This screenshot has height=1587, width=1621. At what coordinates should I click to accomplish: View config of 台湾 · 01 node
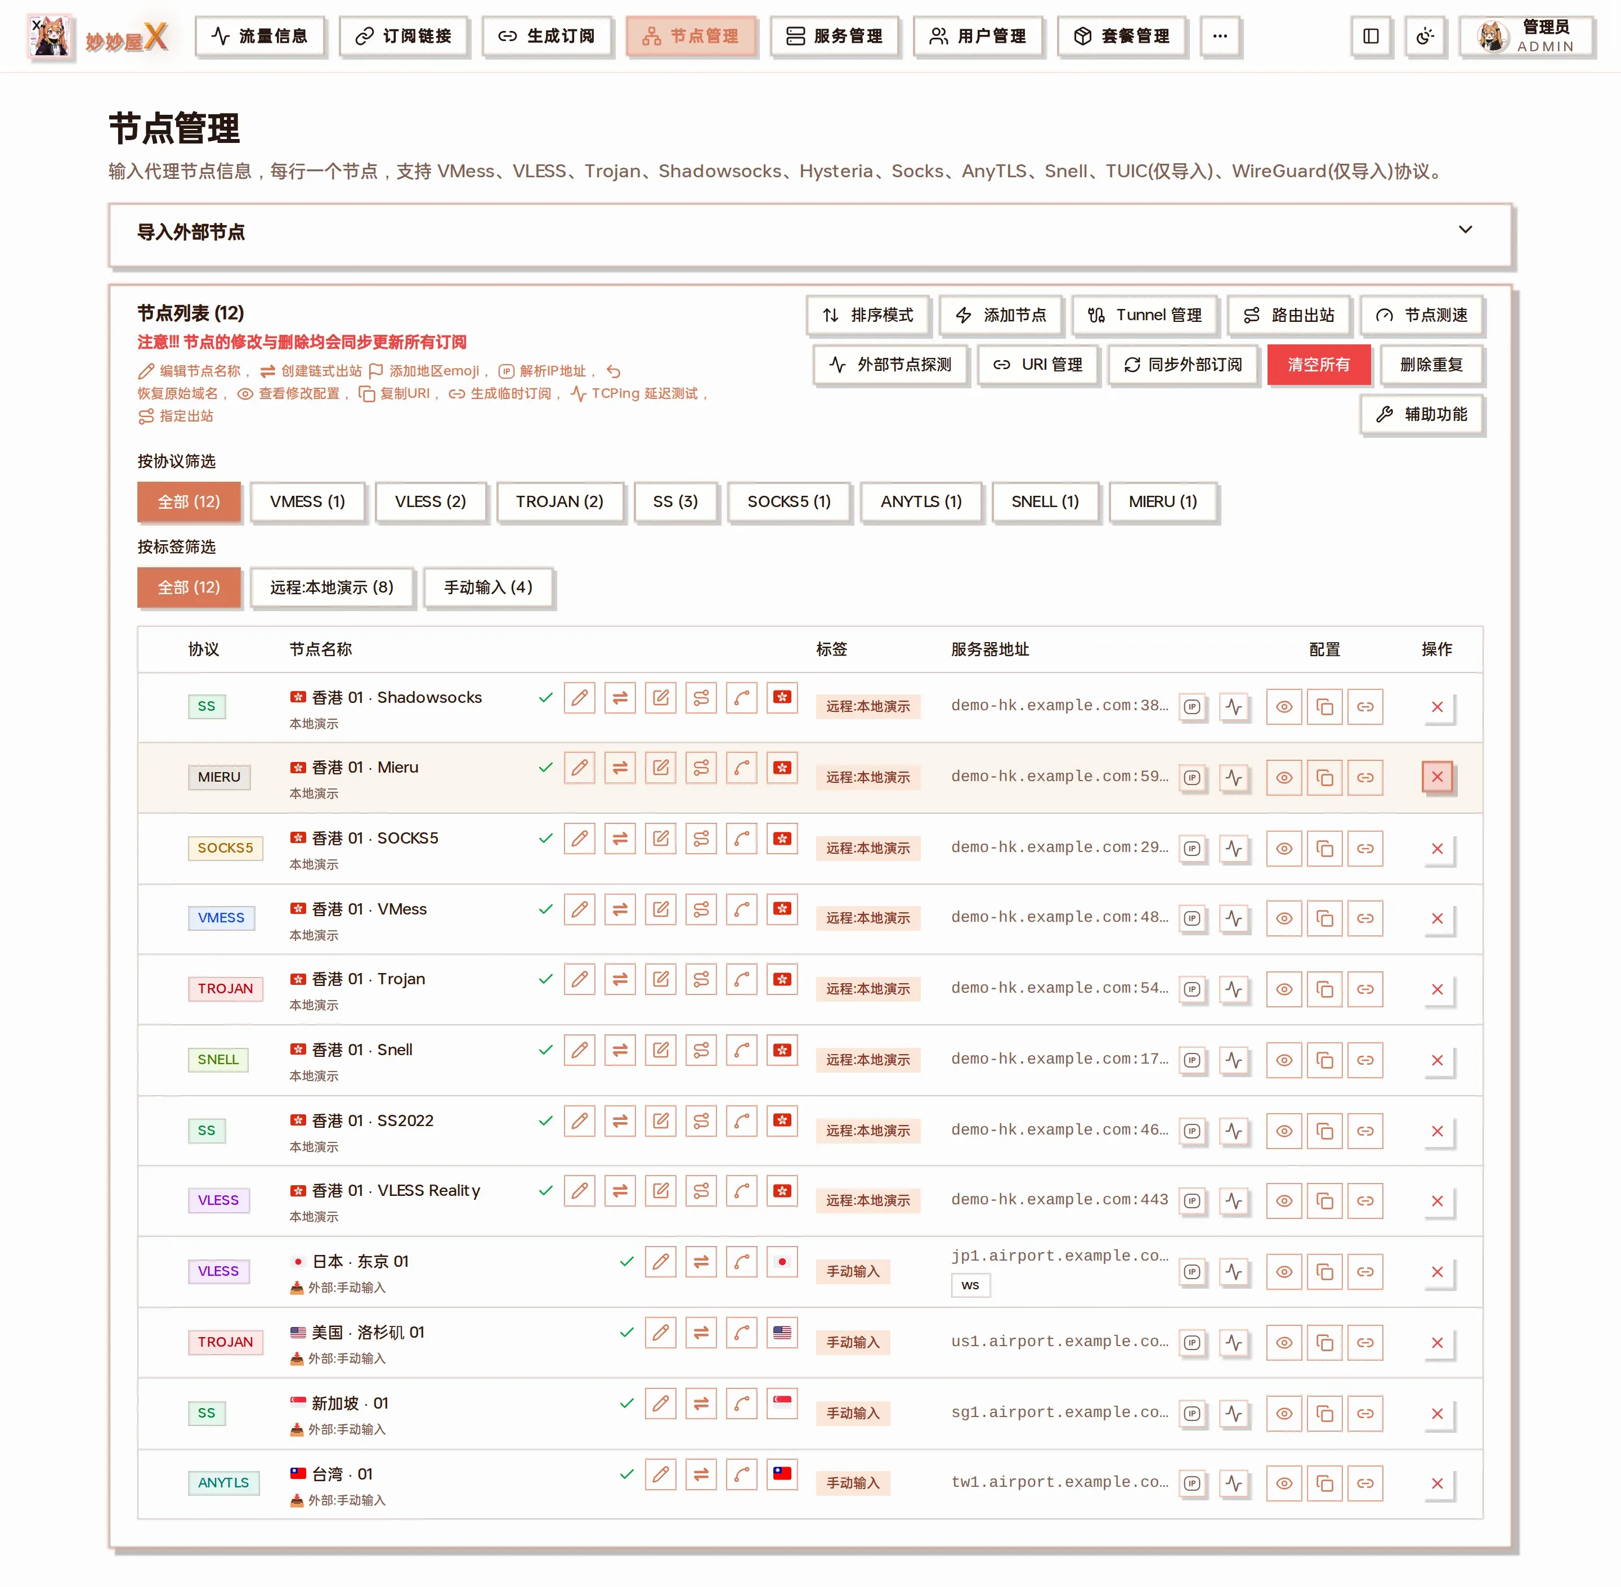pos(1283,1483)
